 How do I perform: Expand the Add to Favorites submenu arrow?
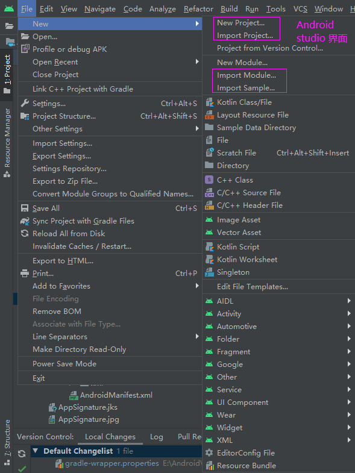197,286
